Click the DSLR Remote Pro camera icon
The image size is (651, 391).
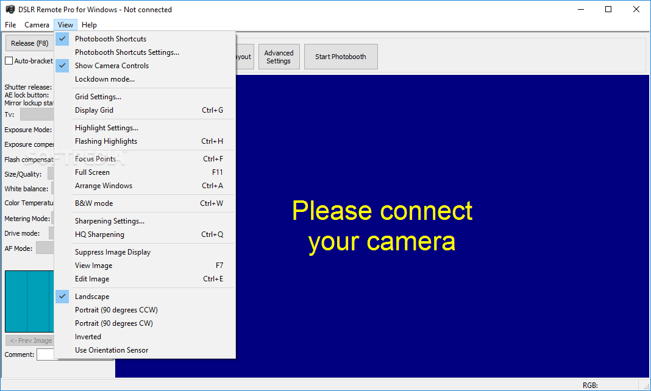10,9
